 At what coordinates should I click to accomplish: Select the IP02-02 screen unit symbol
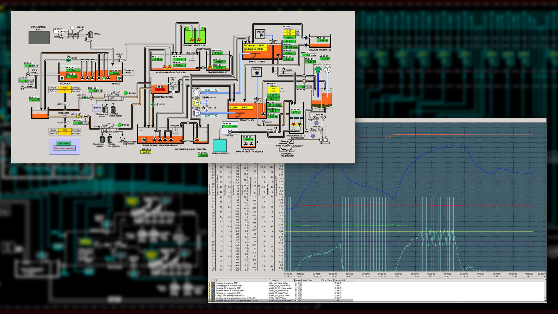tap(76, 34)
